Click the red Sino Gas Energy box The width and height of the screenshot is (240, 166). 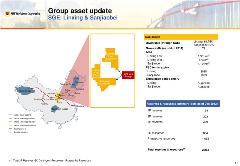coord(128,75)
